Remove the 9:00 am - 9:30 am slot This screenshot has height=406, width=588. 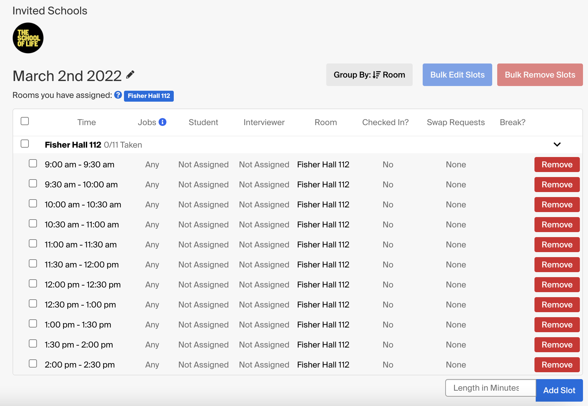click(x=557, y=165)
